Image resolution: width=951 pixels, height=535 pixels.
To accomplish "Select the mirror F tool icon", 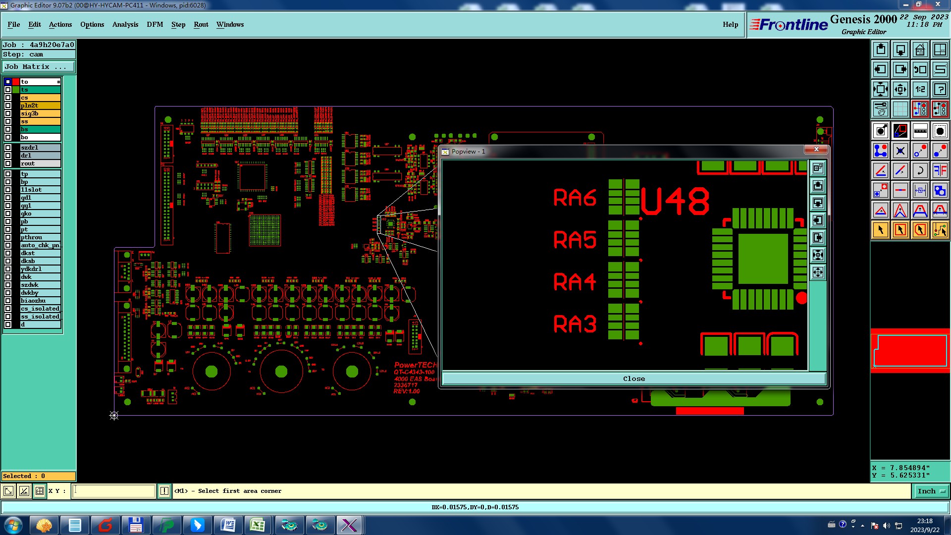I will [940, 170].
